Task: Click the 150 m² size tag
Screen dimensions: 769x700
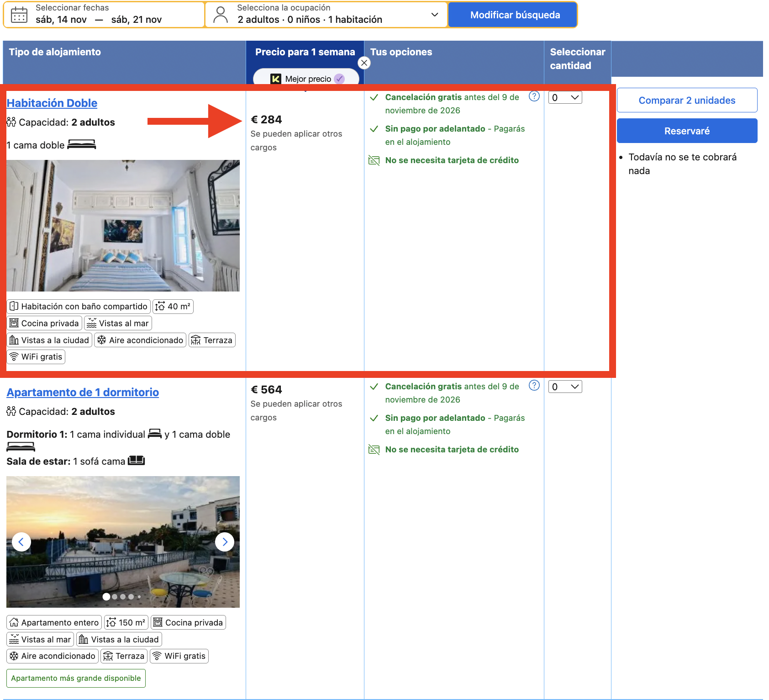Action: 126,622
